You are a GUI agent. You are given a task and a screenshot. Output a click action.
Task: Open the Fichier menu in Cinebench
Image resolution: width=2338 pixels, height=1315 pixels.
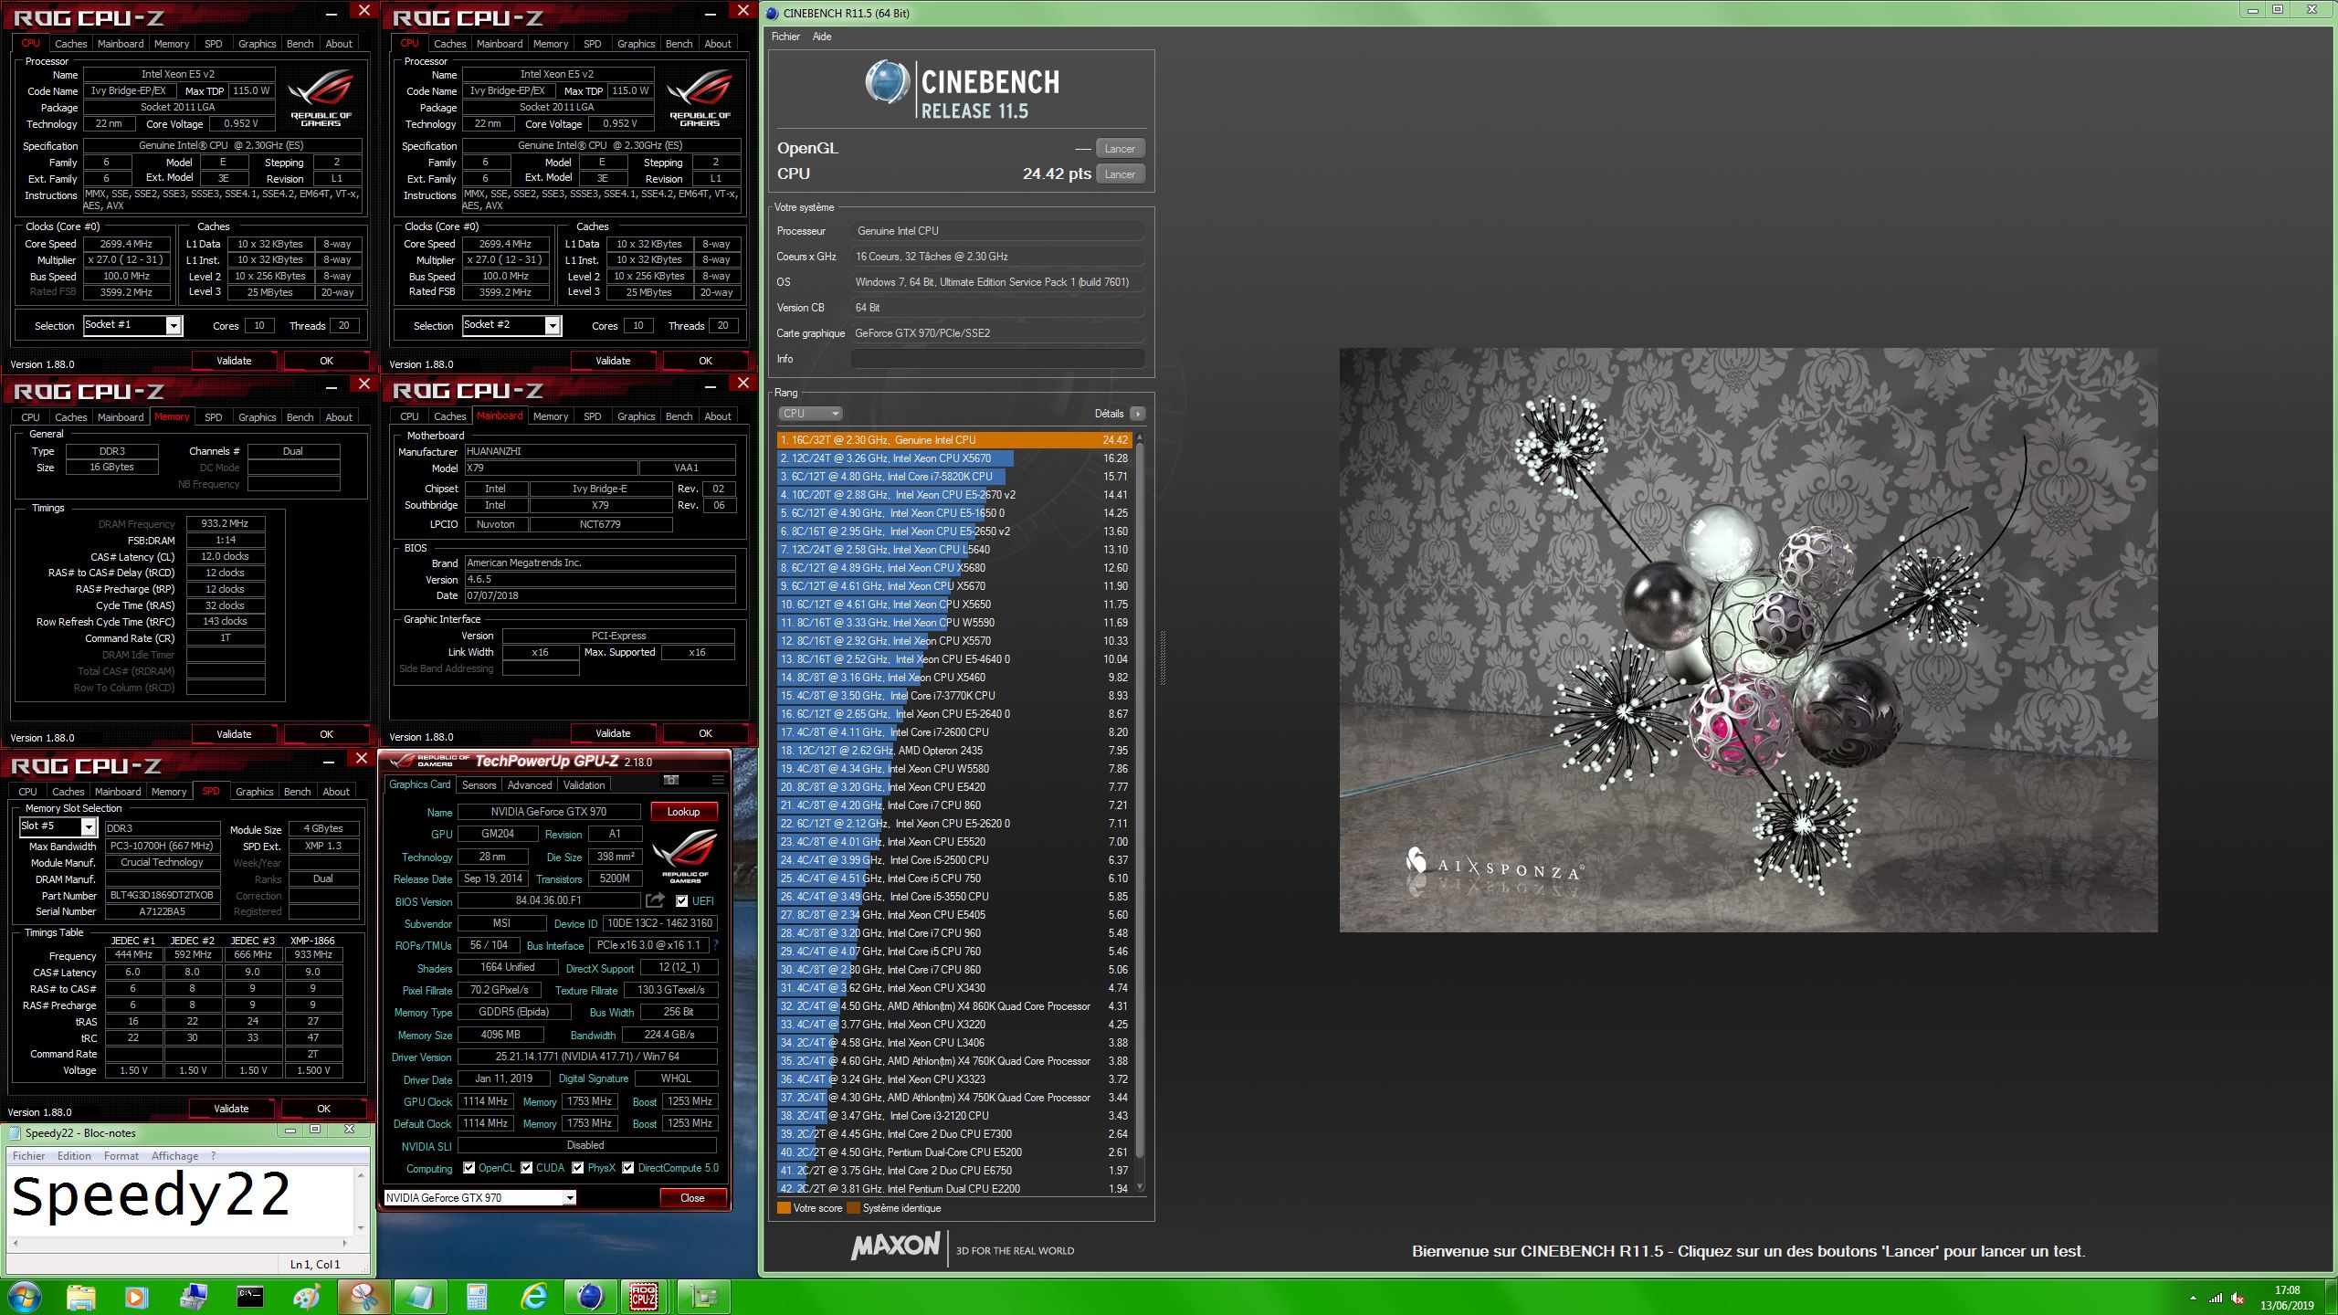coord(785,37)
